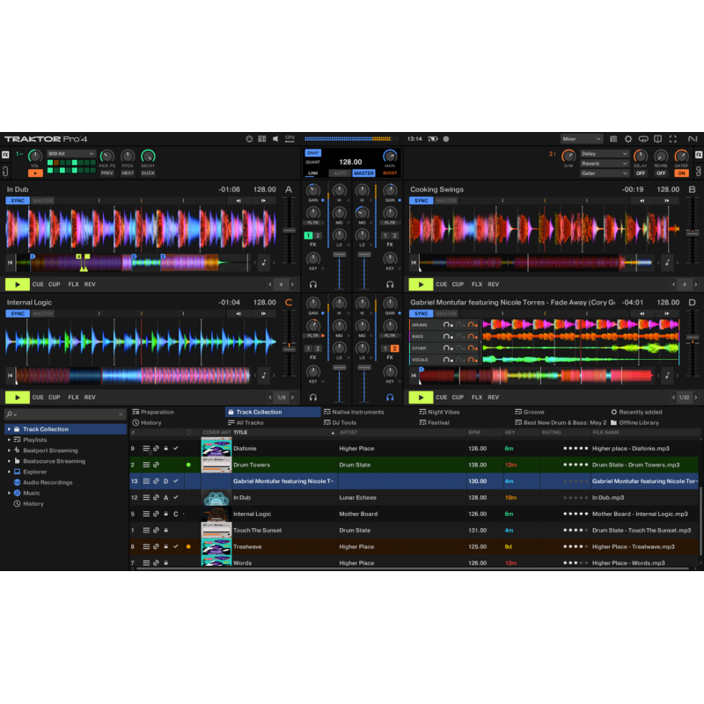Click the key lock note icon on Deck D
This screenshot has width=704, height=704.
pos(667,376)
